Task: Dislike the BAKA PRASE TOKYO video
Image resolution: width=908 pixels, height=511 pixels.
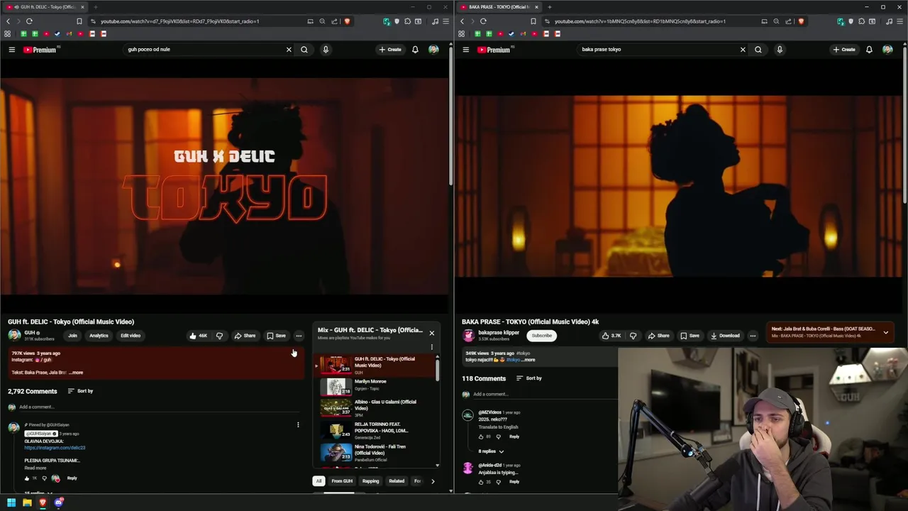Action: tap(633, 336)
